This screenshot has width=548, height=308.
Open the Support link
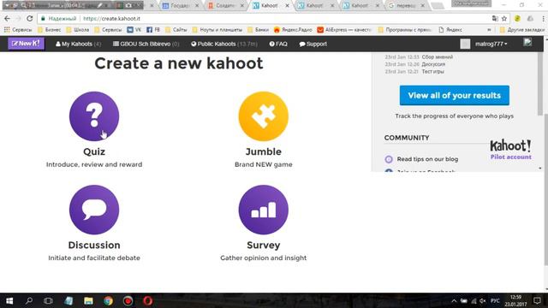coord(313,44)
